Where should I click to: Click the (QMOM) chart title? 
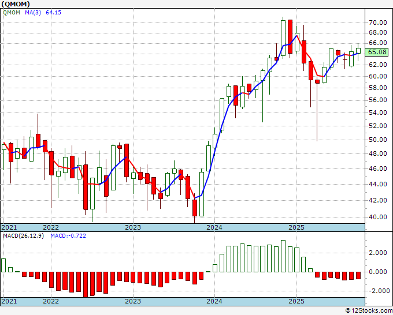[x=15, y=4]
